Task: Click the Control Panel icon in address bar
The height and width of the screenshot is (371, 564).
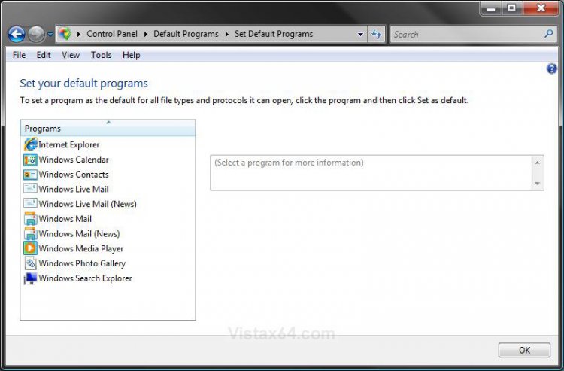Action: 65,34
